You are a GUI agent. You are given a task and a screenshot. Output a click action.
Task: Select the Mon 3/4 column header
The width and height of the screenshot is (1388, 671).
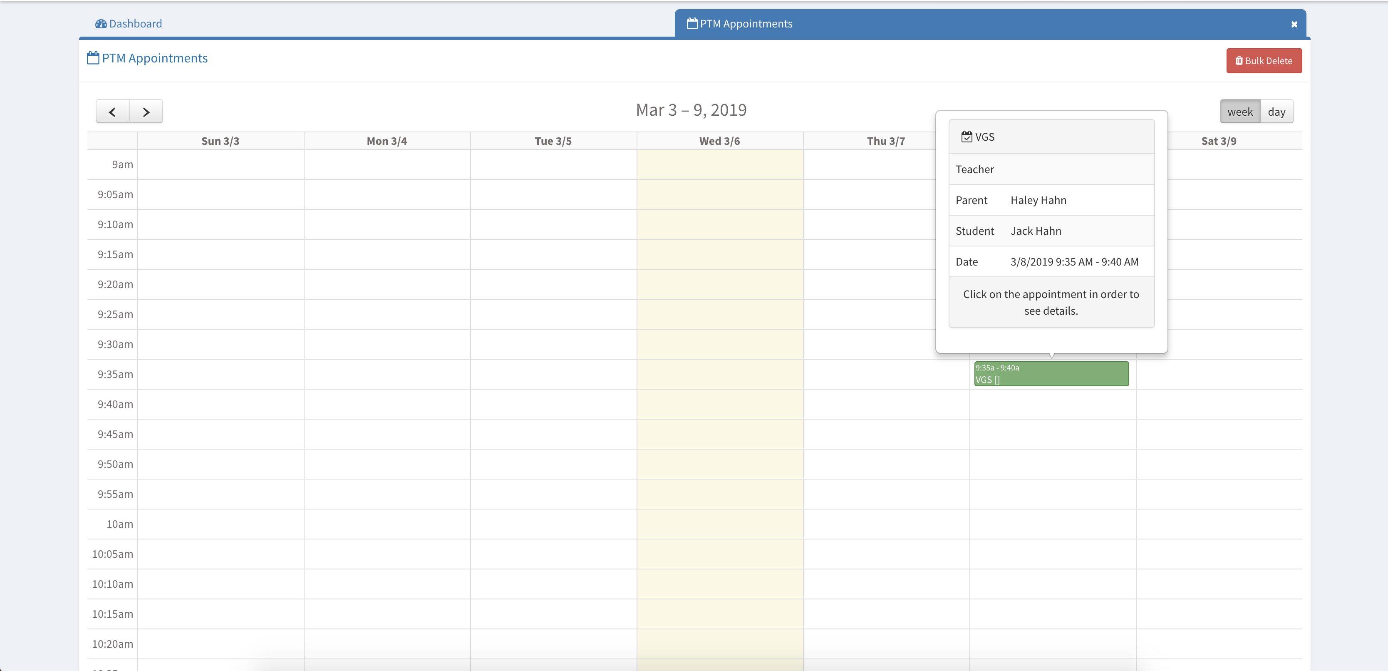[x=387, y=141]
